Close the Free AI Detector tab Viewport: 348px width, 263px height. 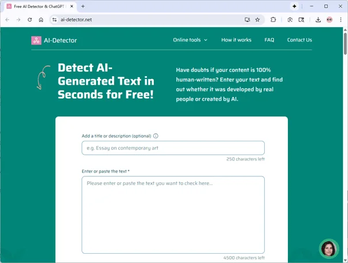click(72, 6)
